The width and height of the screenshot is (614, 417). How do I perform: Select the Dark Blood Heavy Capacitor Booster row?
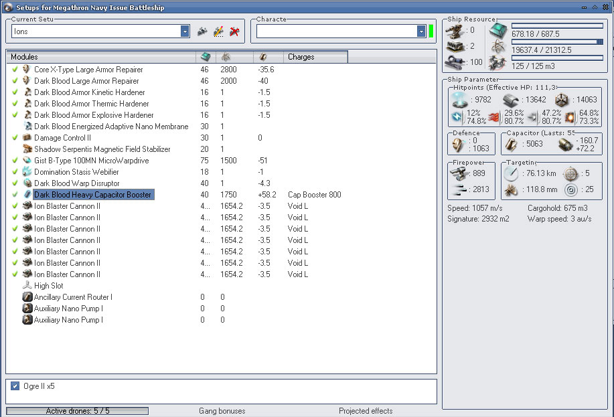(x=221, y=195)
